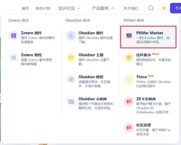Collapse the 产品服务 dropdown menu

point(103,8)
